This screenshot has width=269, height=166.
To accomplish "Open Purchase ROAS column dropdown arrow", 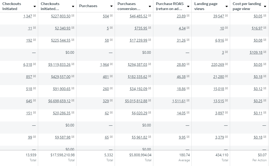I will (188, 6).
